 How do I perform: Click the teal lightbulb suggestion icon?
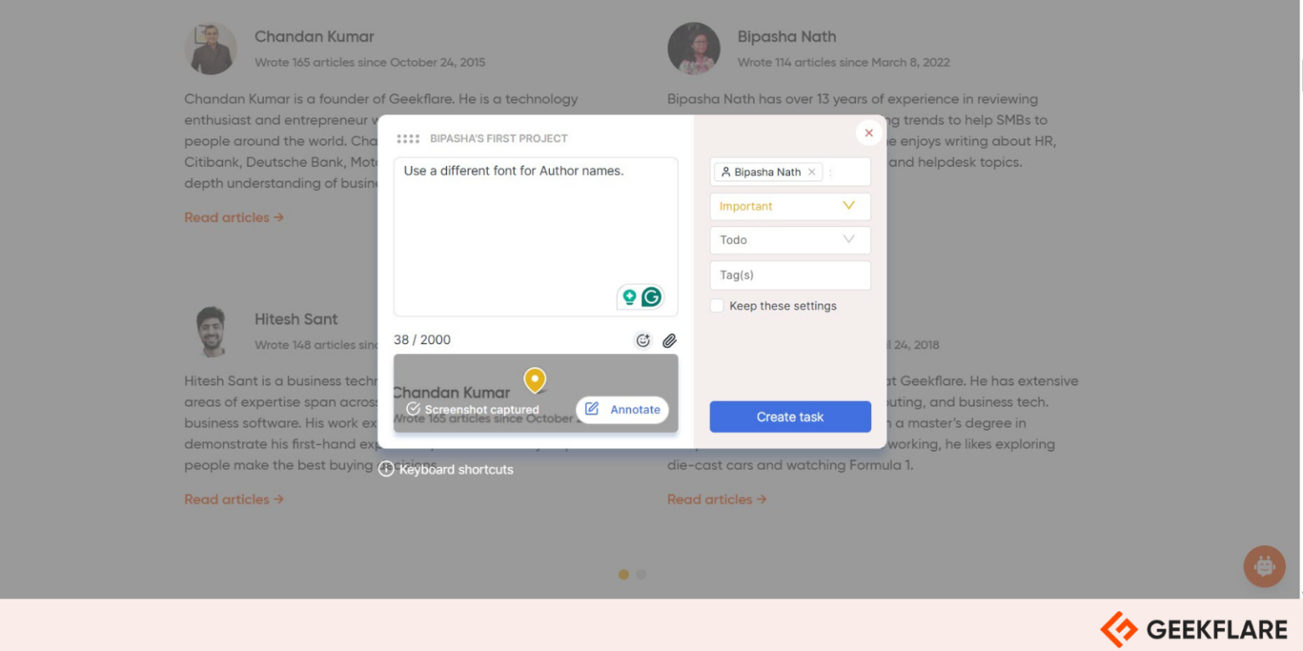628,297
